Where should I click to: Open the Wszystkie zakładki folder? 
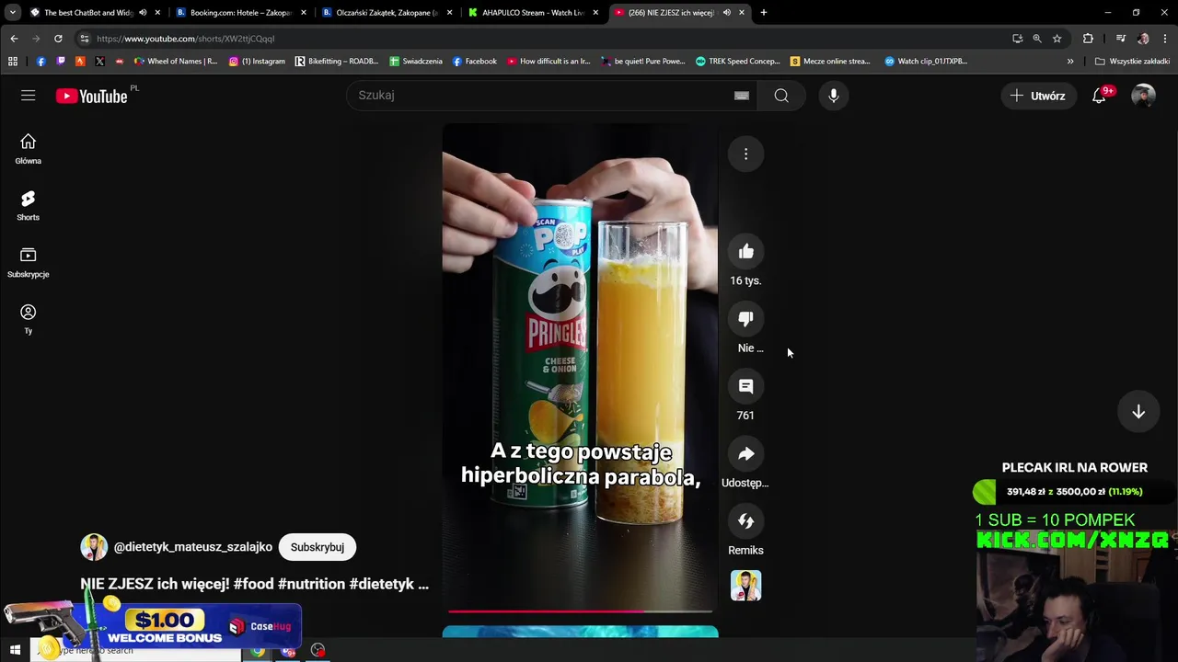point(1132,62)
